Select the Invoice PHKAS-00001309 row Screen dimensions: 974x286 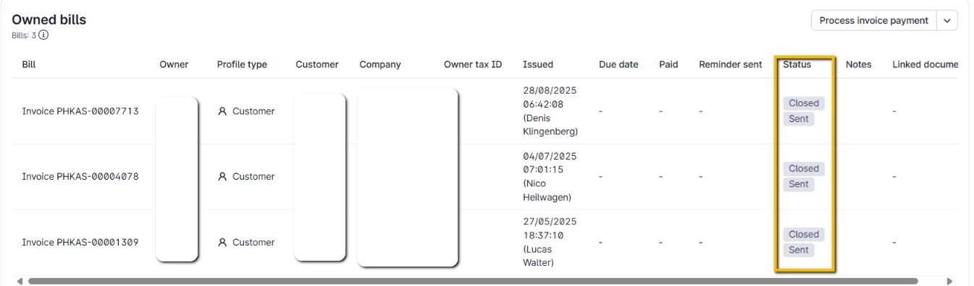[x=487, y=243]
